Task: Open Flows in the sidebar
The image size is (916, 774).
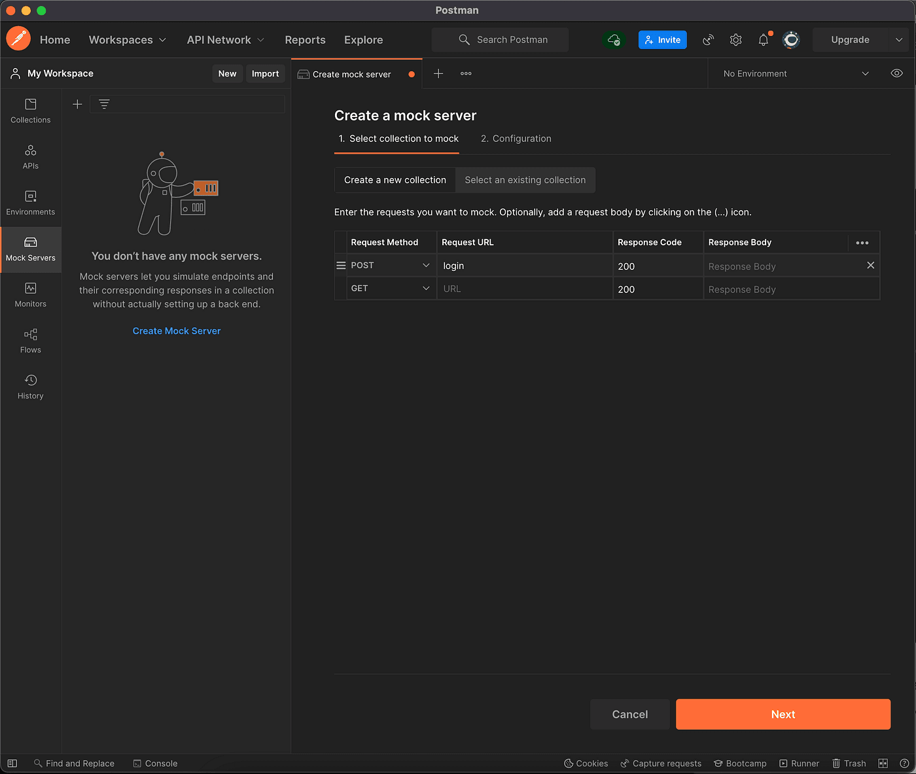Action: (x=31, y=341)
